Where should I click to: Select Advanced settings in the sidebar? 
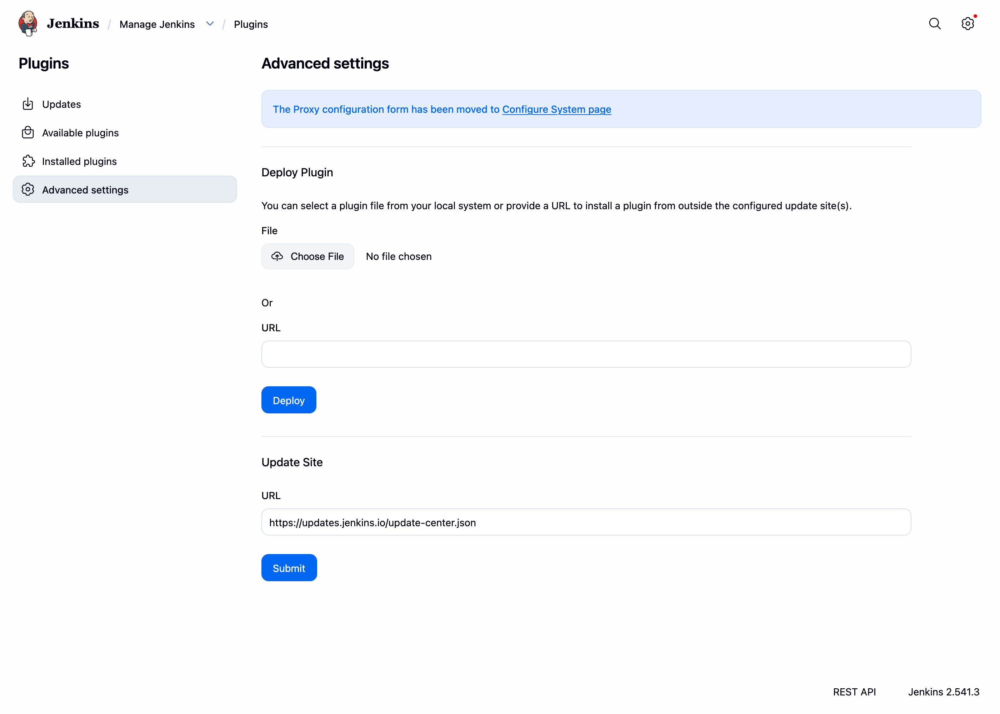click(125, 190)
